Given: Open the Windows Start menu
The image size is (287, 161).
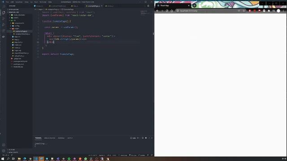Looking at the screenshot, I should click(3, 159).
